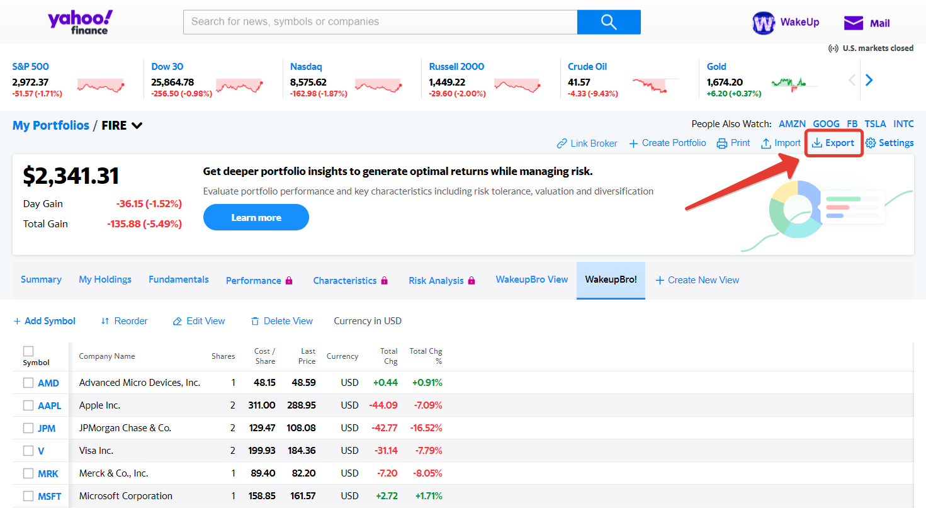Viewport: 926px width, 508px height.
Task: Open the JPM symbol link
Action: (47, 428)
